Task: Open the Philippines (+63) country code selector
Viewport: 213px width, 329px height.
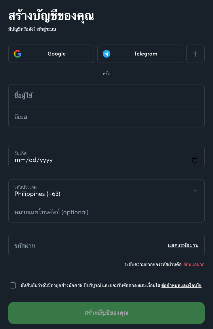Action: click(37, 194)
